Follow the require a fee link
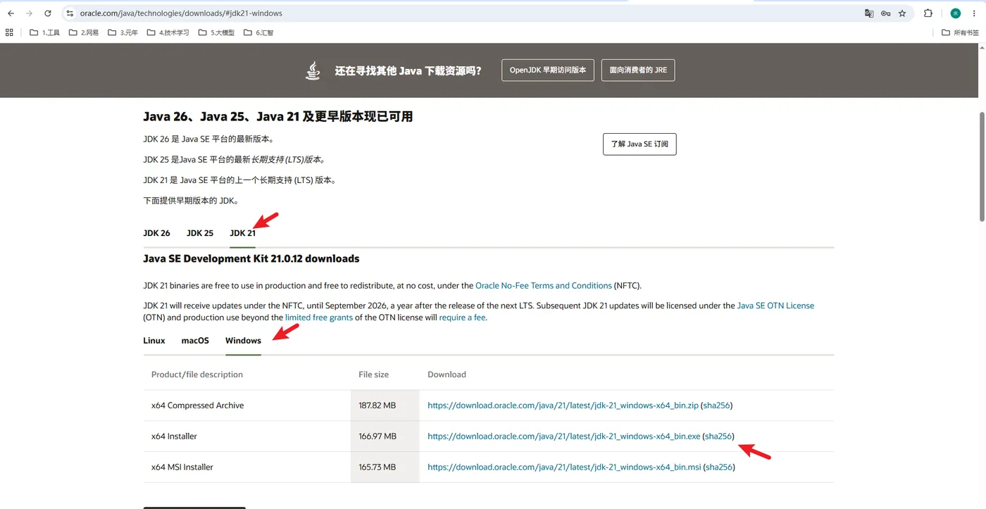986x509 pixels. click(462, 318)
